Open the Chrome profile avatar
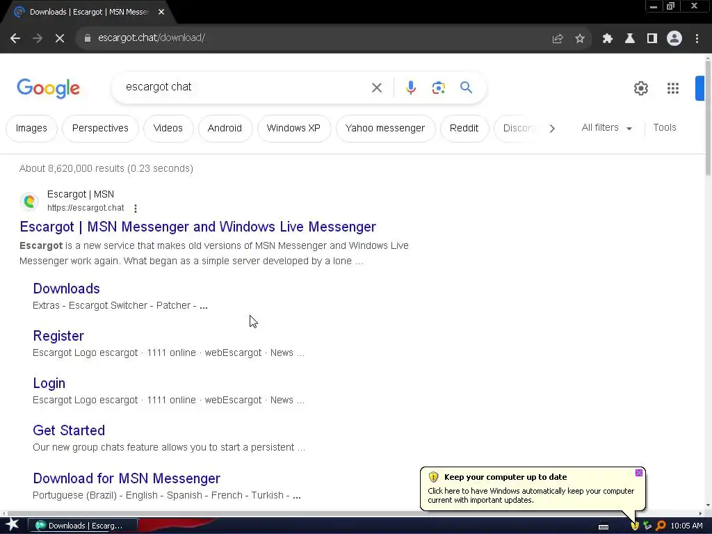The width and height of the screenshot is (712, 534). [x=674, y=39]
